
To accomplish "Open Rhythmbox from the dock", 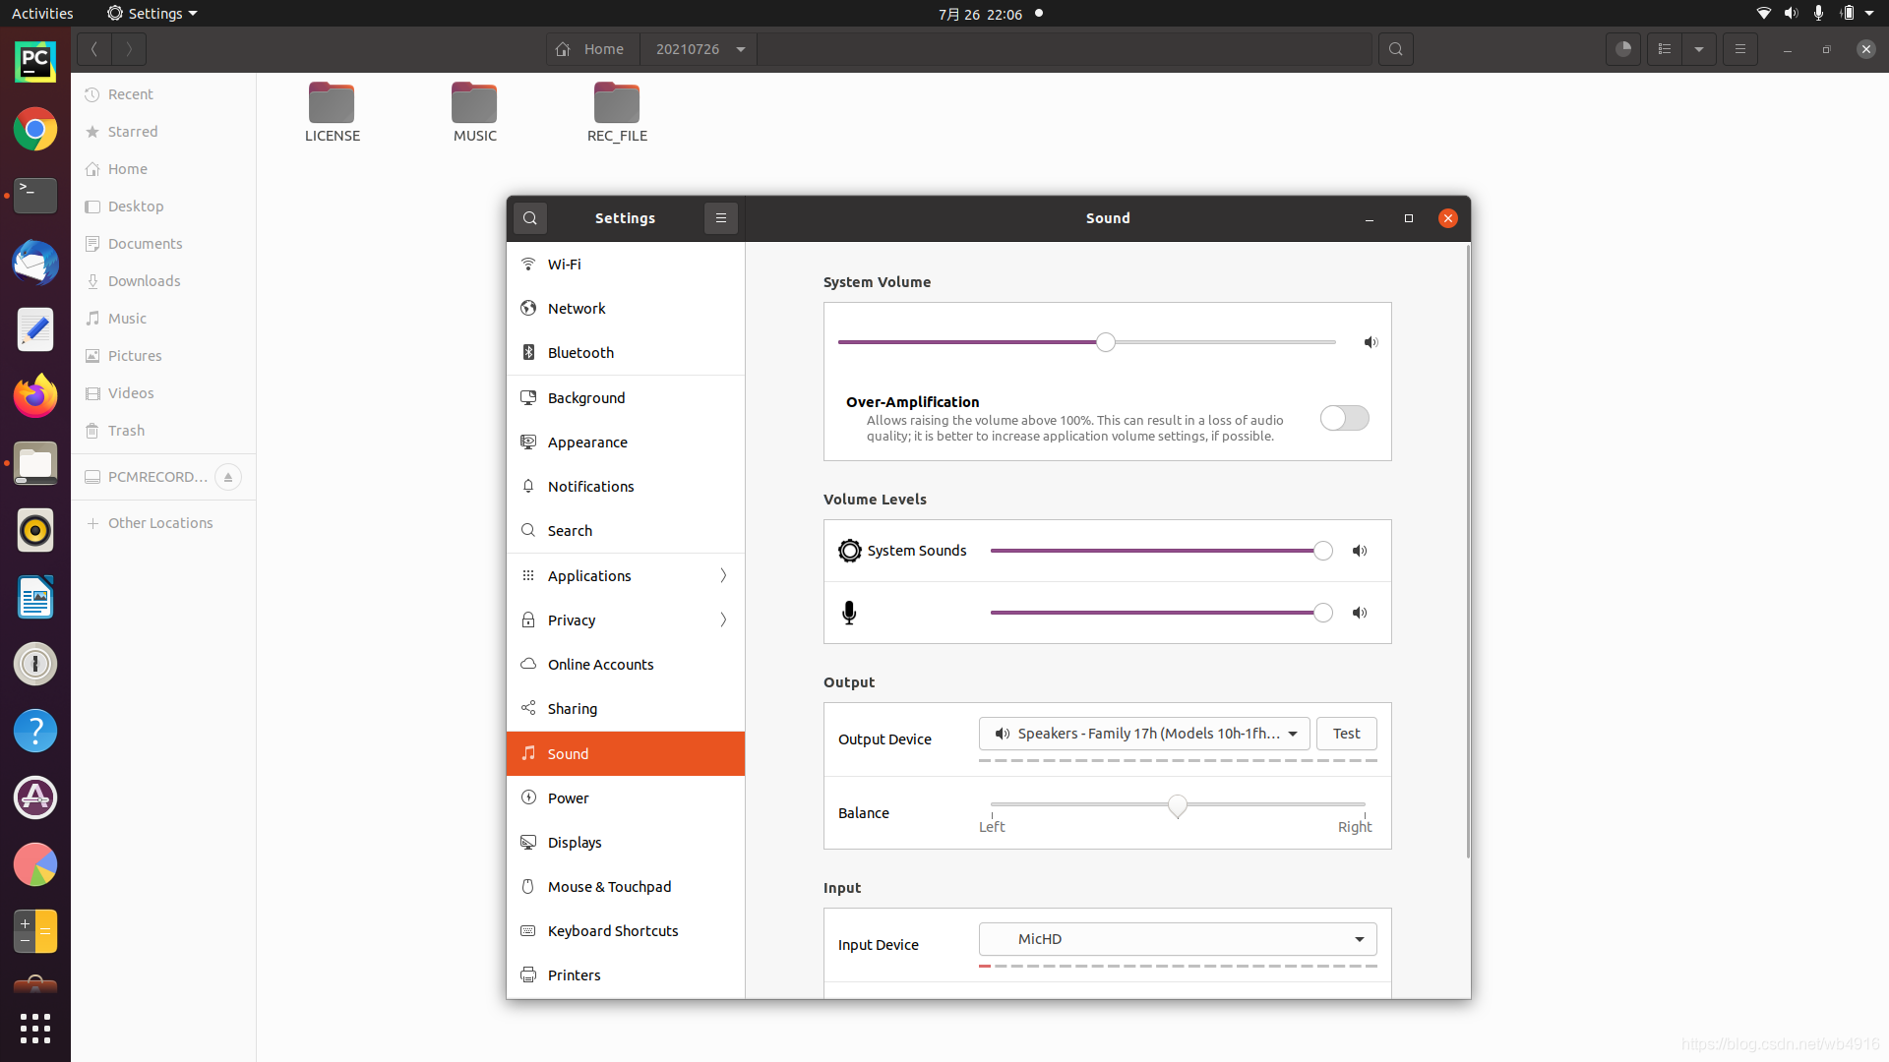I will 35,531.
